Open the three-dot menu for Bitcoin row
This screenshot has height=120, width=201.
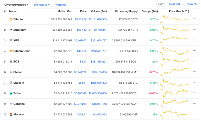194,19
